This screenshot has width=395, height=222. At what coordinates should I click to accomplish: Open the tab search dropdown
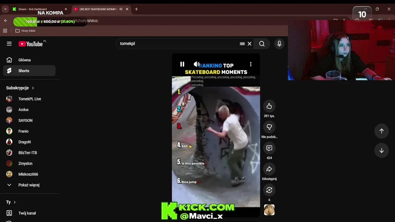coord(5,9)
